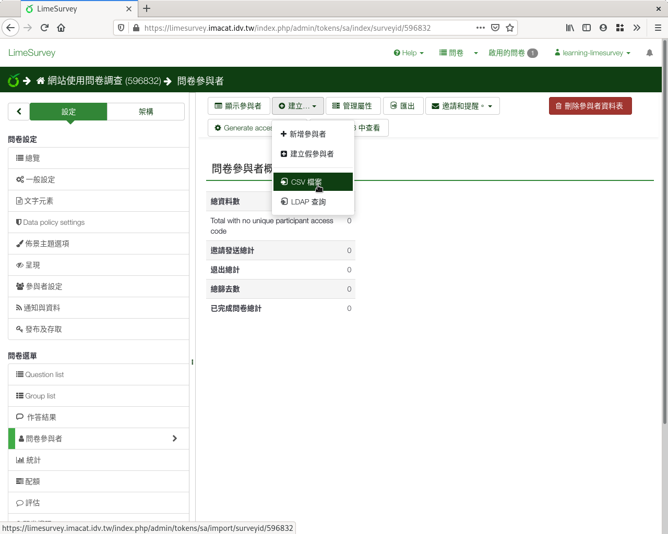Click the 匯出 export button
The image size is (668, 534).
coord(403,106)
